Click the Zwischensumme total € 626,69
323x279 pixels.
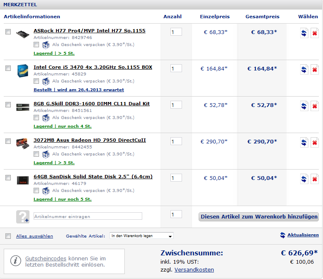(x=299, y=253)
